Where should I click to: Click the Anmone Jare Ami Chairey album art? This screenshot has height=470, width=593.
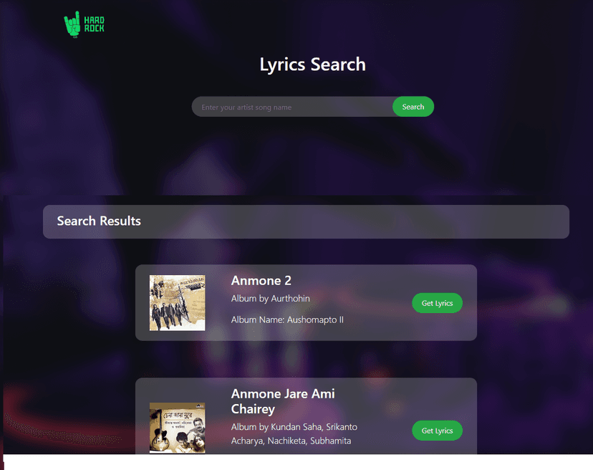(x=177, y=428)
